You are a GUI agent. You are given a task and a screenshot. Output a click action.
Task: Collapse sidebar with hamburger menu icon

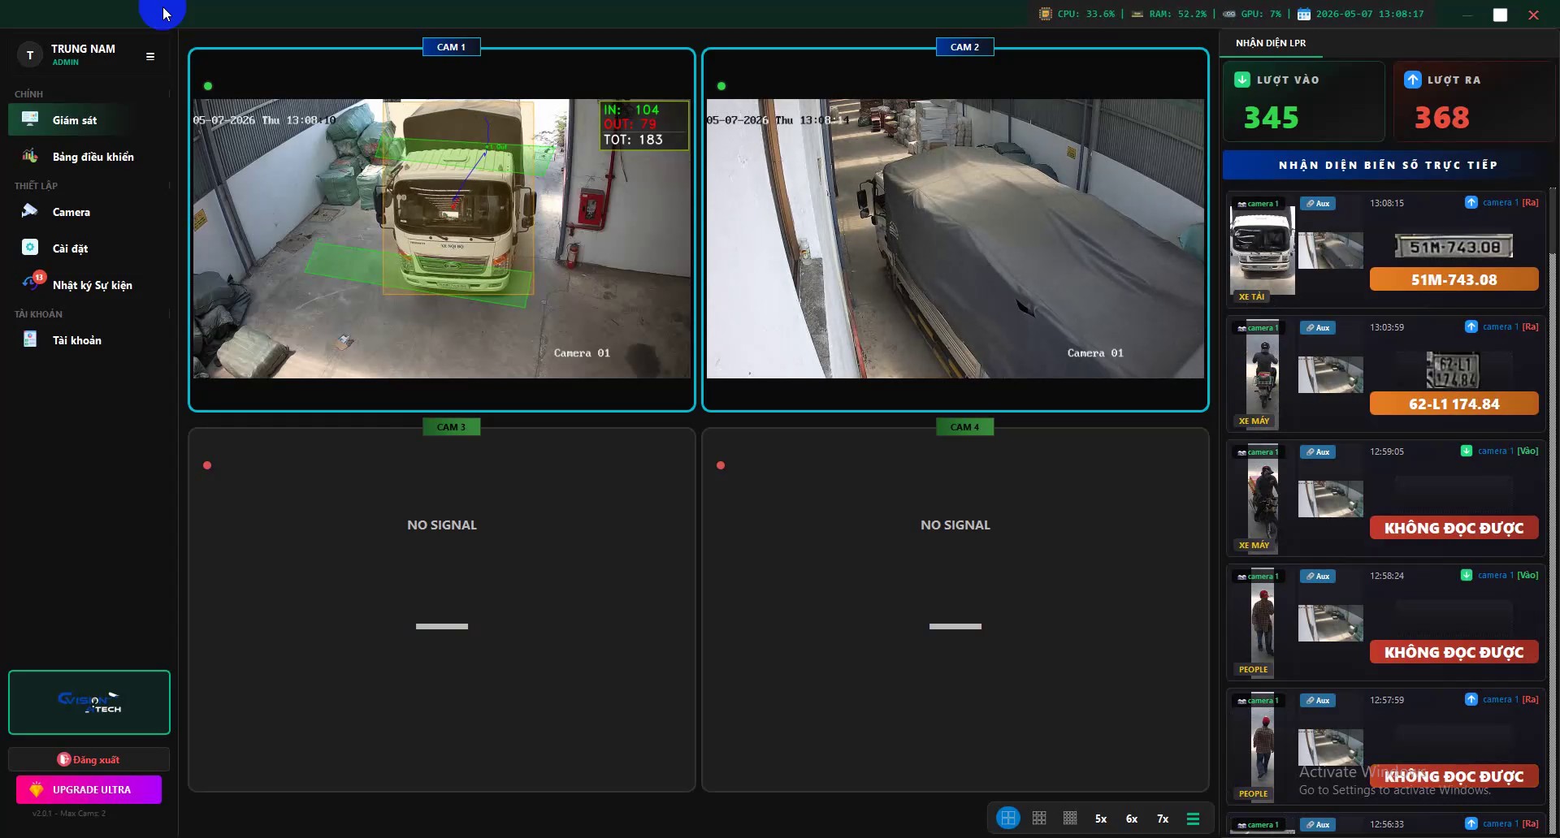pyautogui.click(x=150, y=56)
